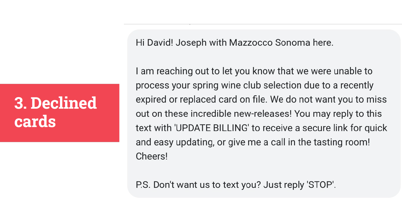Click the word 'cards' in the red banner
The width and height of the screenshot is (402, 223).
point(35,121)
